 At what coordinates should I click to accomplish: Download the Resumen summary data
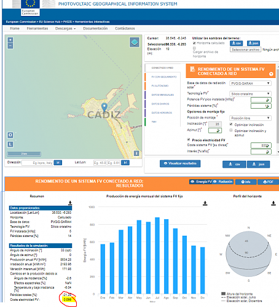(70, 203)
